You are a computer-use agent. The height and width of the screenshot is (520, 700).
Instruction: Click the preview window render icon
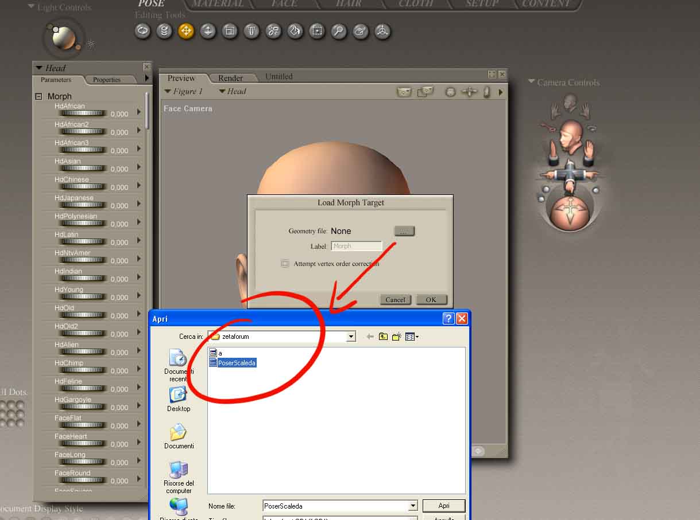click(404, 92)
